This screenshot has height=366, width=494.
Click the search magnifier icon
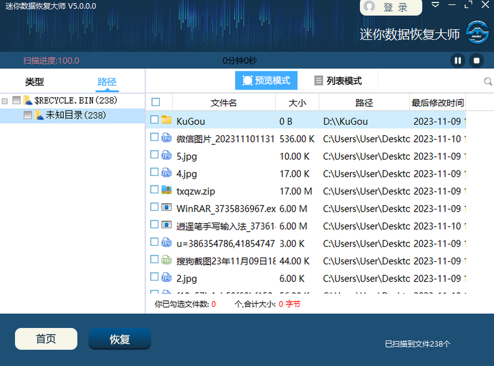[488, 81]
